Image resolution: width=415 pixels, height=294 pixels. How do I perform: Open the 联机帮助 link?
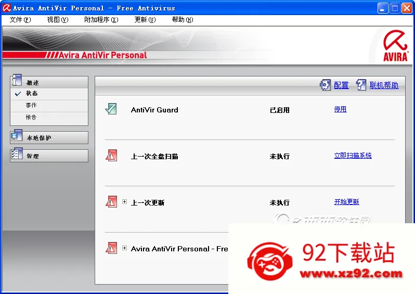[x=384, y=85]
